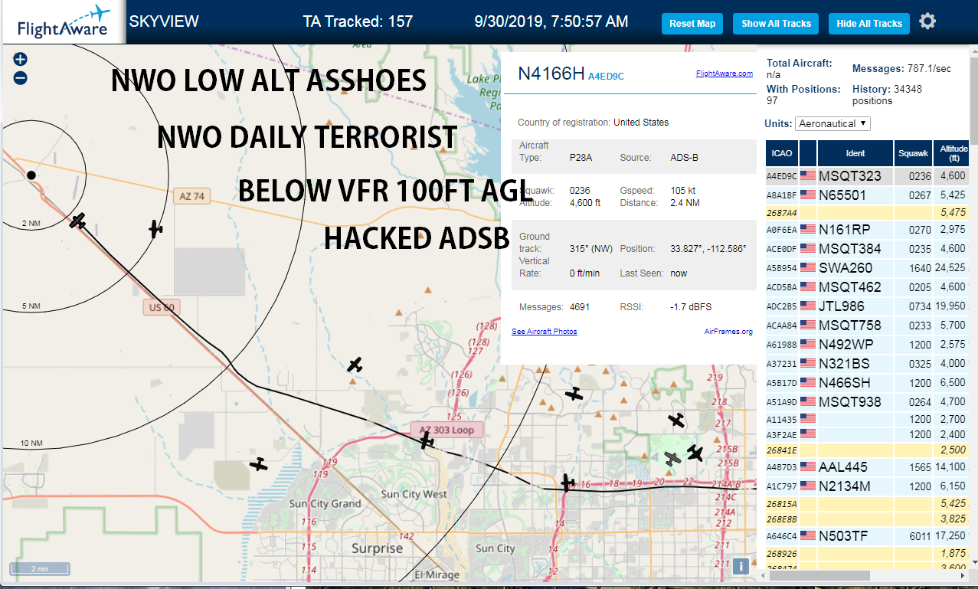Click the Show All Tracks button
Image resolution: width=978 pixels, height=589 pixels.
776,24
